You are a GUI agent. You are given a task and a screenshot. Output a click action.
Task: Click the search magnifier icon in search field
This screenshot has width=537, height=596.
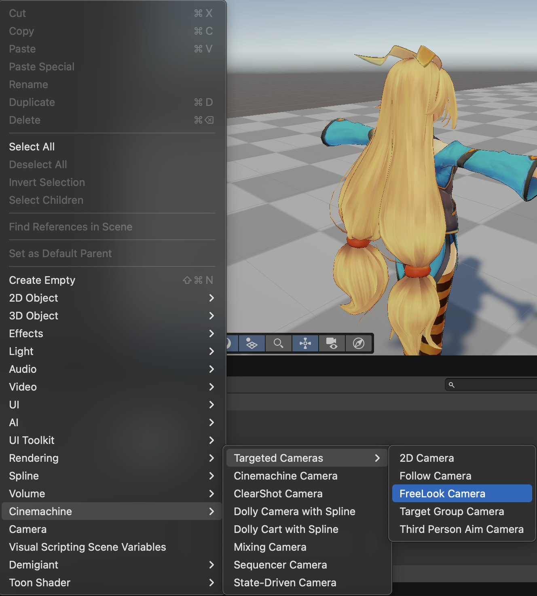(x=452, y=385)
